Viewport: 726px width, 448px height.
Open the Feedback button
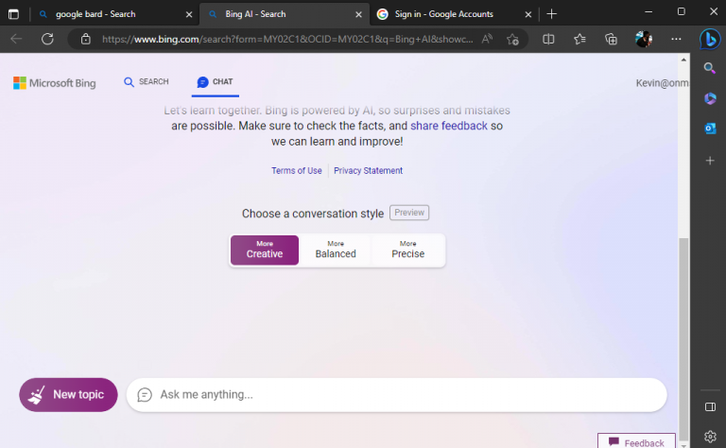[x=636, y=442]
